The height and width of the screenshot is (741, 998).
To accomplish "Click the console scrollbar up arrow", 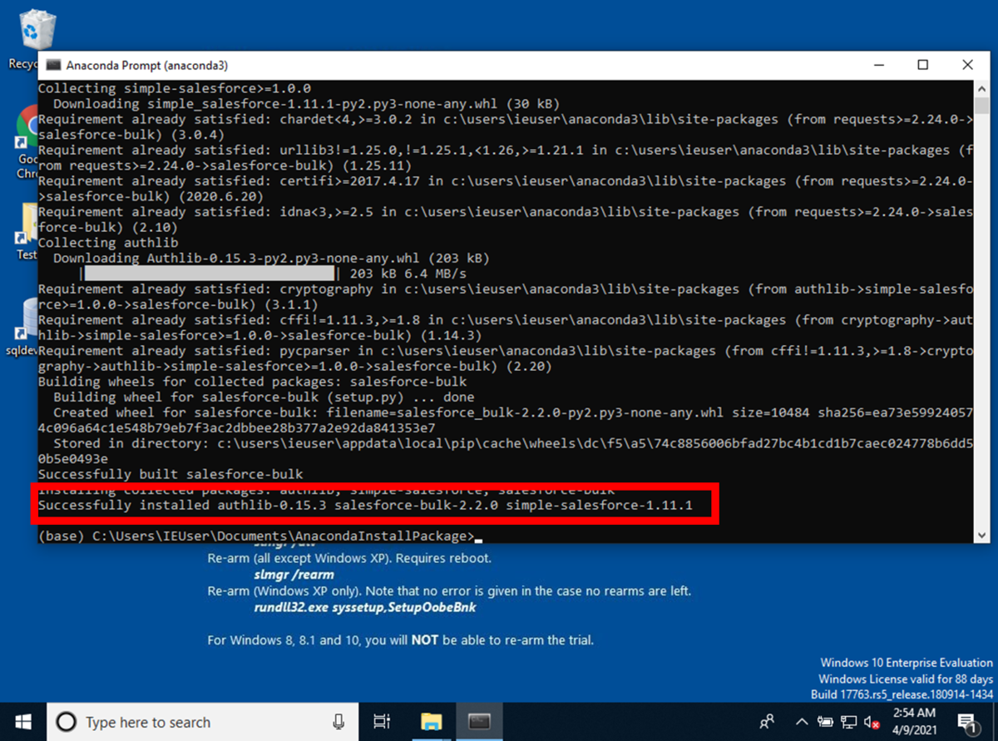I will [x=981, y=87].
